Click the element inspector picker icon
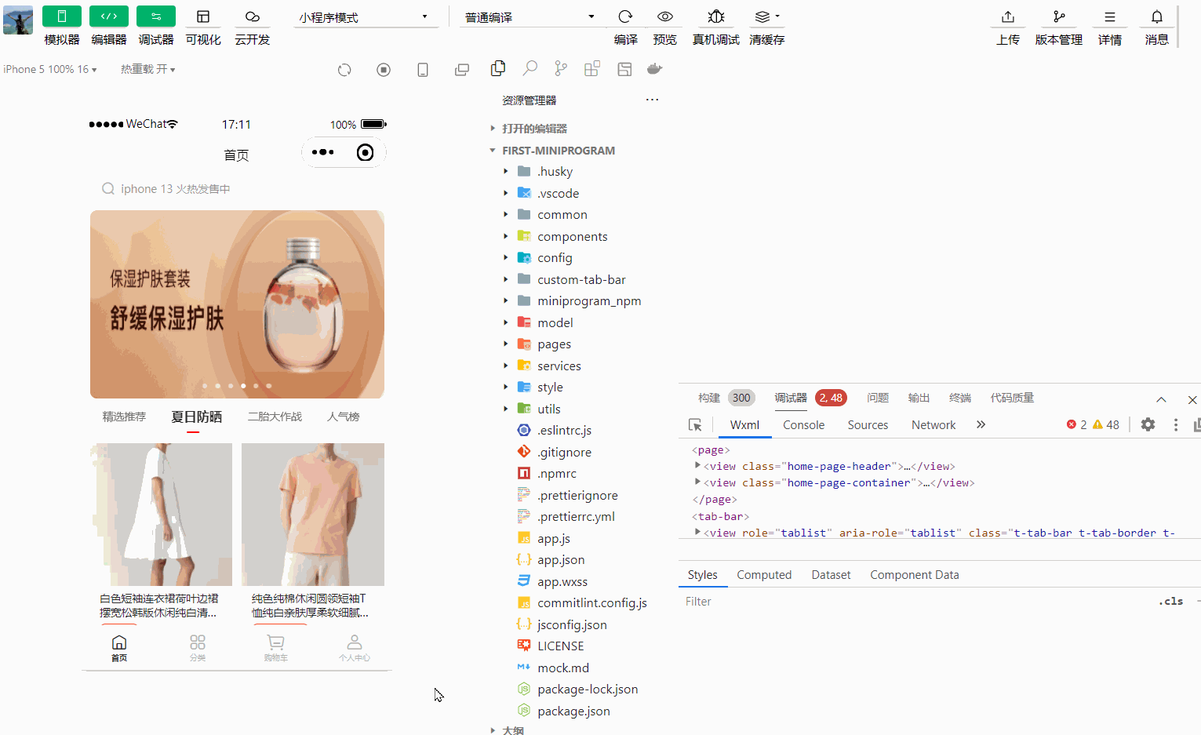Screen dimensions: 1201x735 pyautogui.click(x=695, y=425)
